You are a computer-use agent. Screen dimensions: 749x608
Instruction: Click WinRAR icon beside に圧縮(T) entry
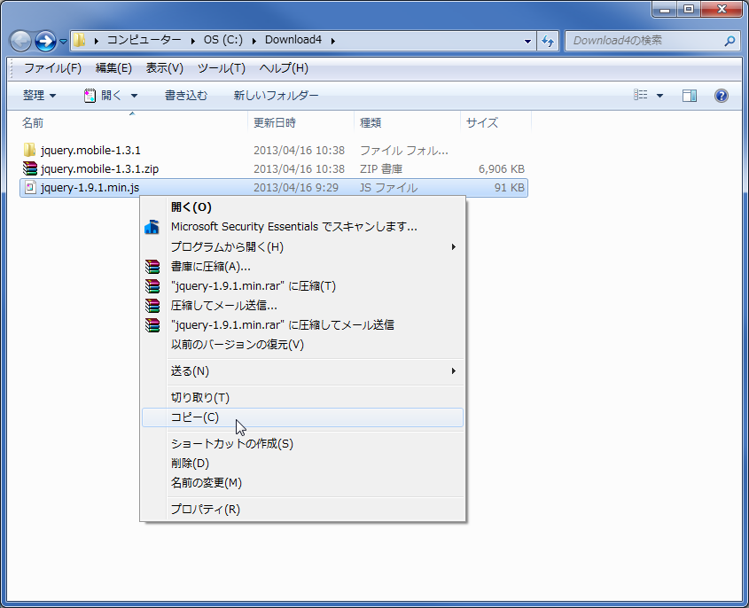(152, 286)
